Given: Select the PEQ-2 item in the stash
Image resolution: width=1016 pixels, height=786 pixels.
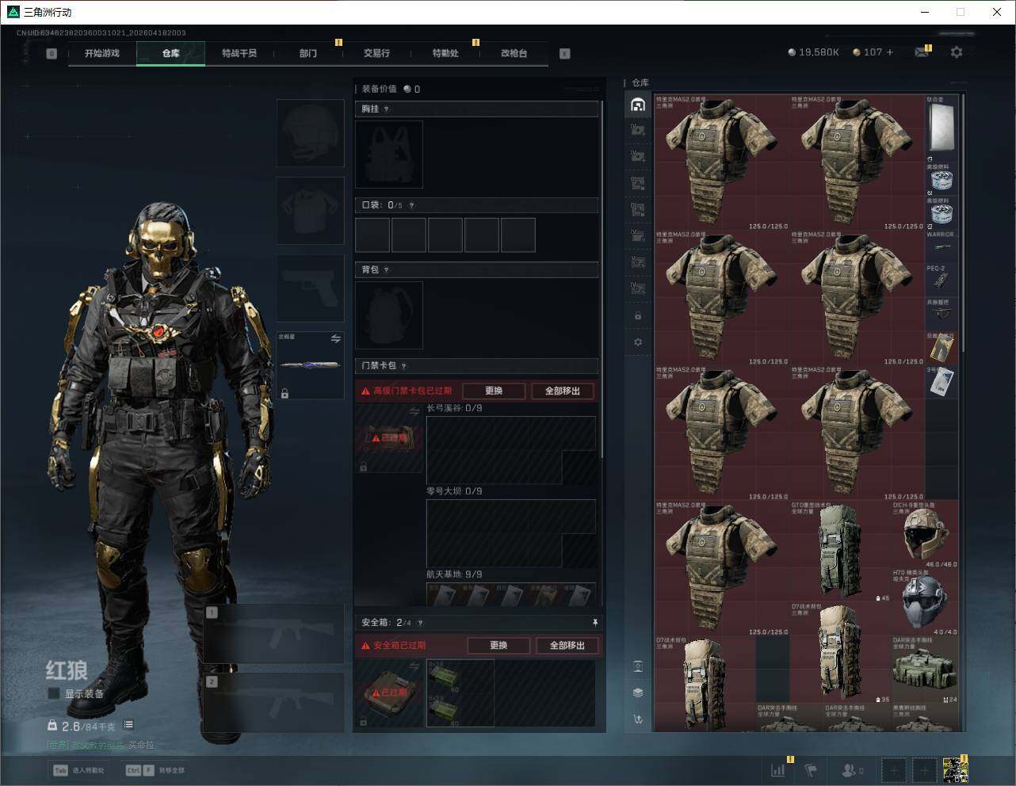Looking at the screenshot, I should pos(942,281).
